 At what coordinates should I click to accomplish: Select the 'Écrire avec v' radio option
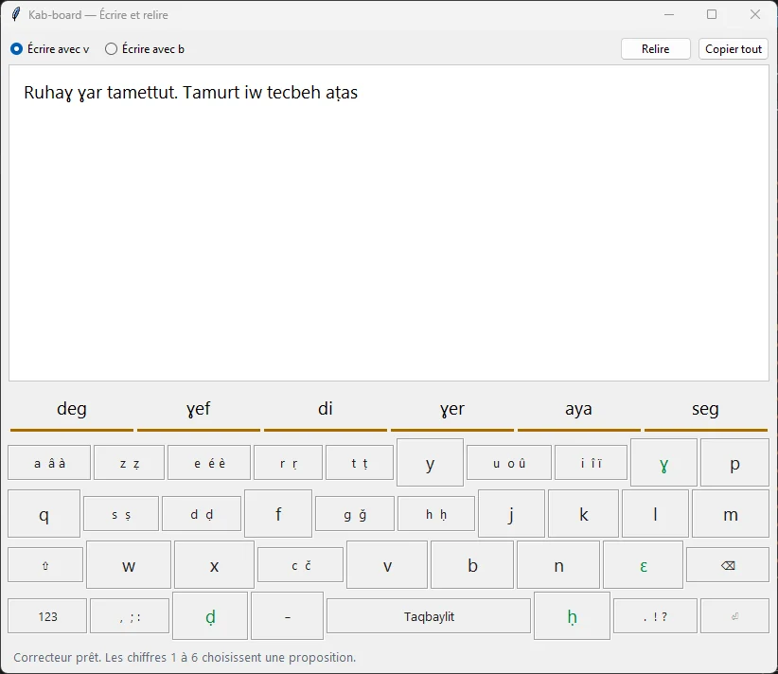coord(49,49)
